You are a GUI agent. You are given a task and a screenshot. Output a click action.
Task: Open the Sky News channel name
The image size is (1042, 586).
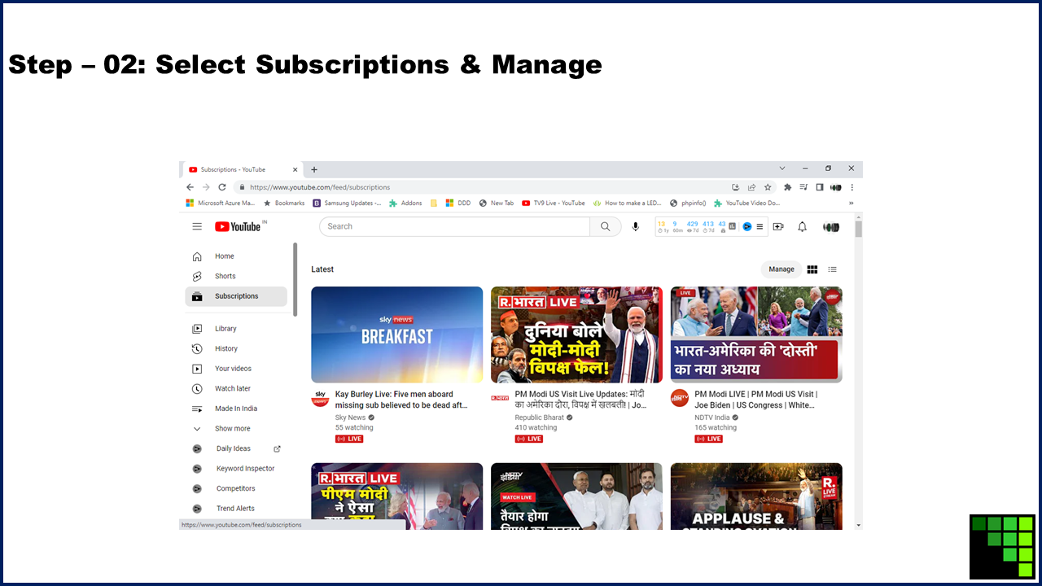click(x=351, y=418)
